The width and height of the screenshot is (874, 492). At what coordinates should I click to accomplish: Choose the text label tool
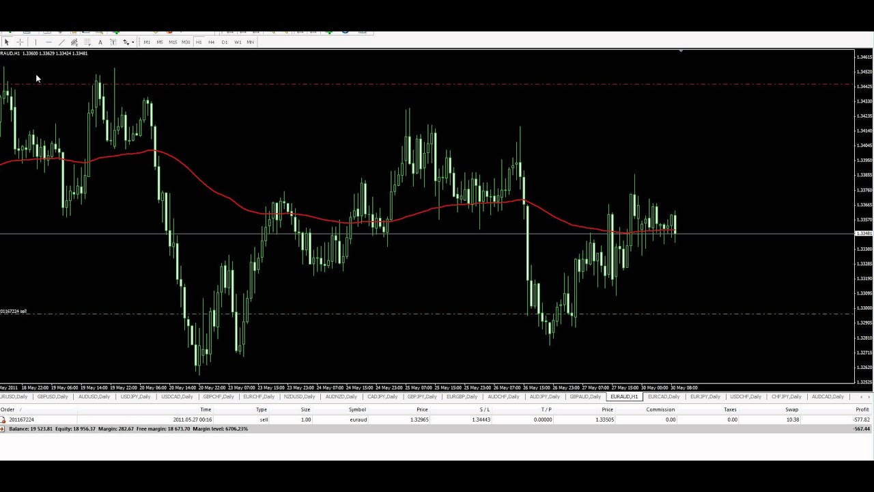(113, 42)
